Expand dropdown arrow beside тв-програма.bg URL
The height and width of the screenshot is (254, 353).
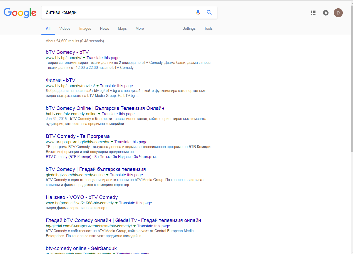click(112, 142)
